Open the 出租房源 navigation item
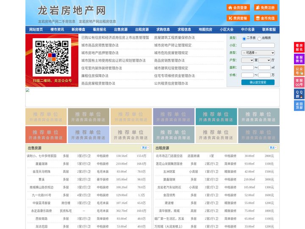 [x=142, y=30]
